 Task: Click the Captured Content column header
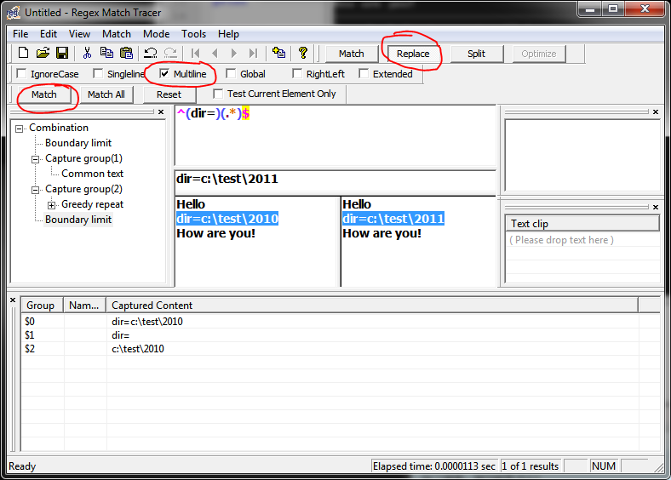[x=372, y=306]
